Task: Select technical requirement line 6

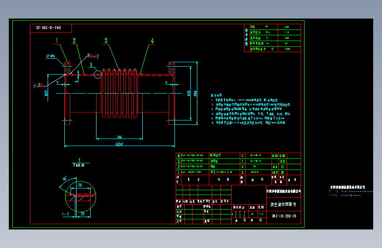Action: point(248,123)
